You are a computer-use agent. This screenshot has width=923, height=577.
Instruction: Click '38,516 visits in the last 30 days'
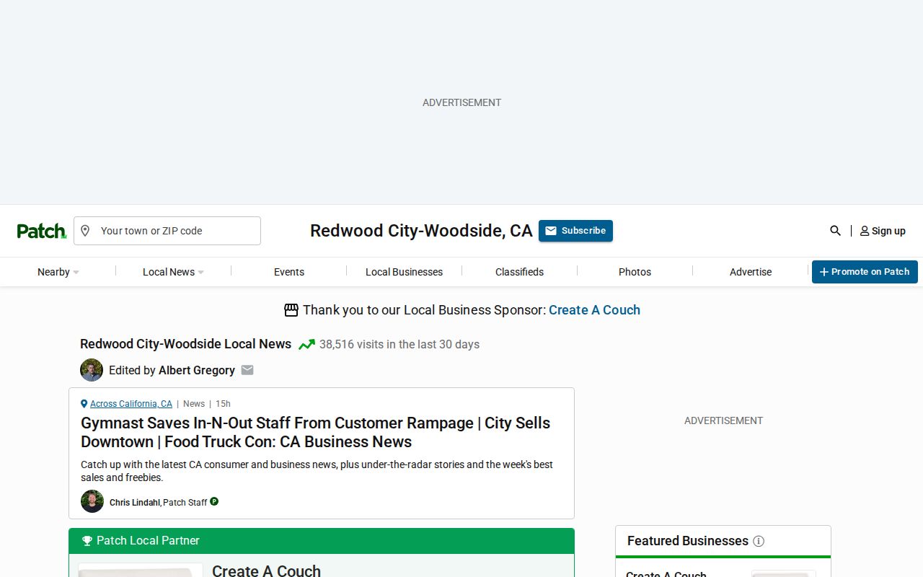[x=399, y=345]
